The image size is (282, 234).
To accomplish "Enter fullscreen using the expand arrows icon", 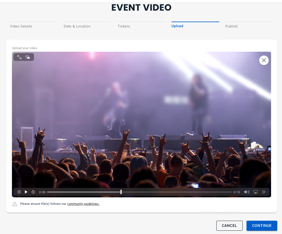I will click(19, 57).
